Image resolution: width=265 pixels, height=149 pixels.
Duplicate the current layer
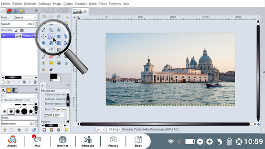click(x=24, y=82)
